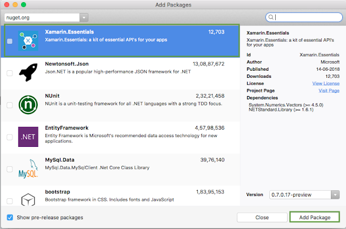
Task: Click the Close button
Action: coord(262,217)
